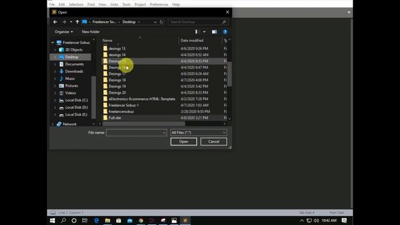The height and width of the screenshot is (225, 400).
Task: Toggle the side bar icon in status bar
Action: [x=53, y=212]
